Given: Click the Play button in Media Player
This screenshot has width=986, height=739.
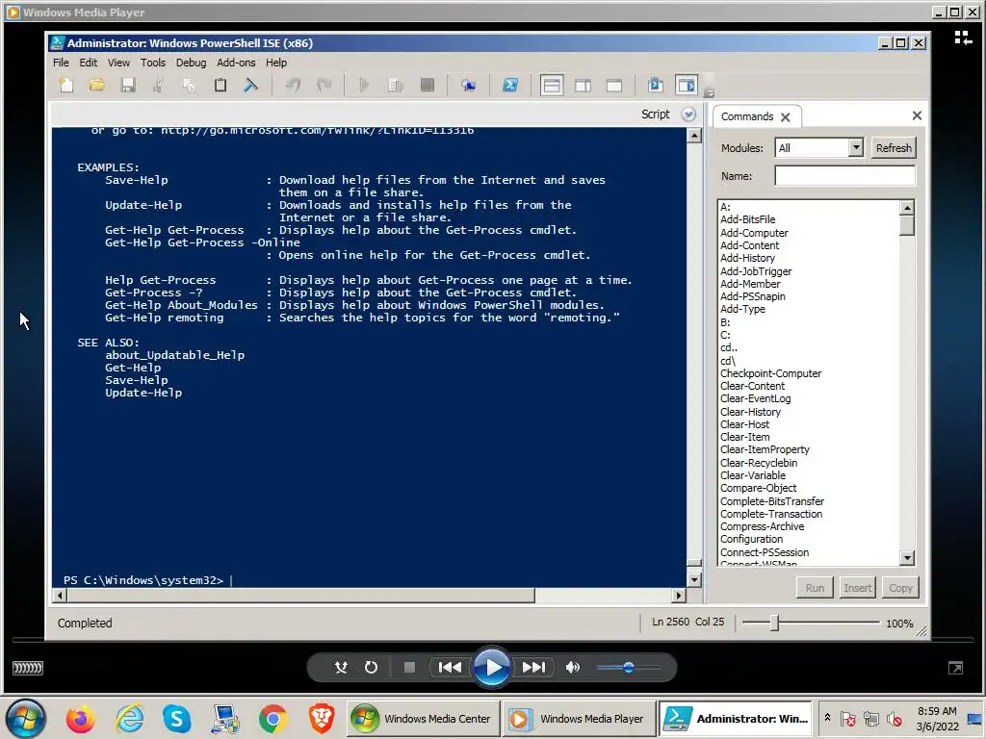Looking at the screenshot, I should tap(492, 668).
